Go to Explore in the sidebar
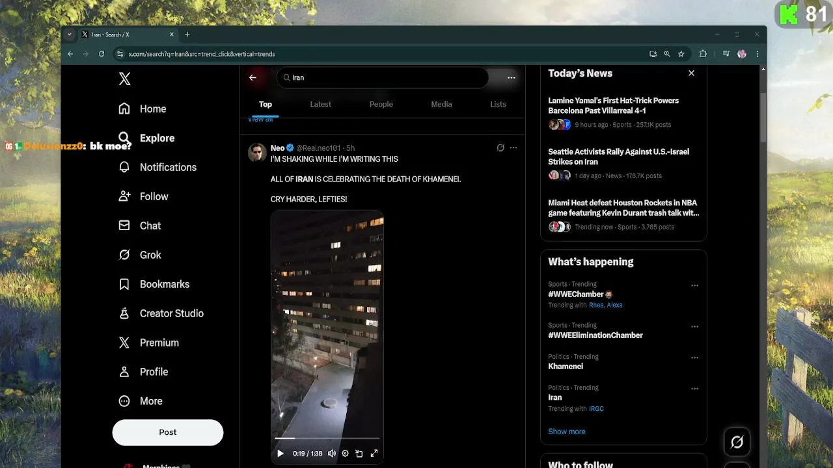 (146, 138)
